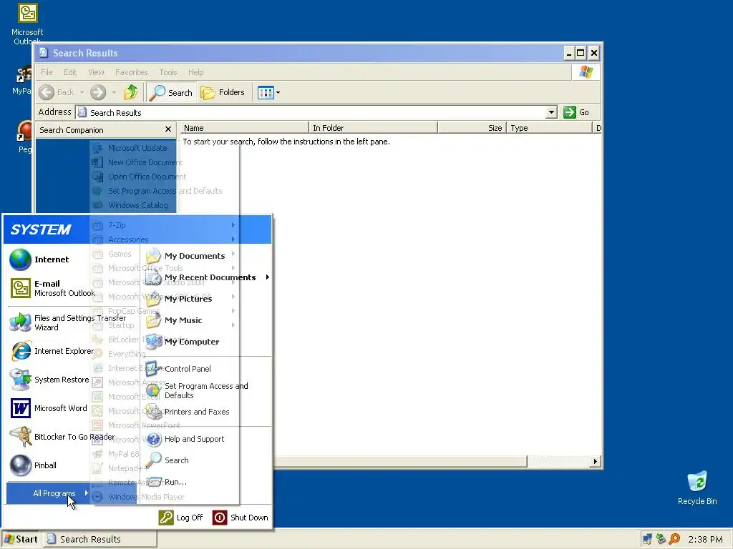Screen dimensions: 733x549
Task: Open the Edit menu
Action: point(70,72)
